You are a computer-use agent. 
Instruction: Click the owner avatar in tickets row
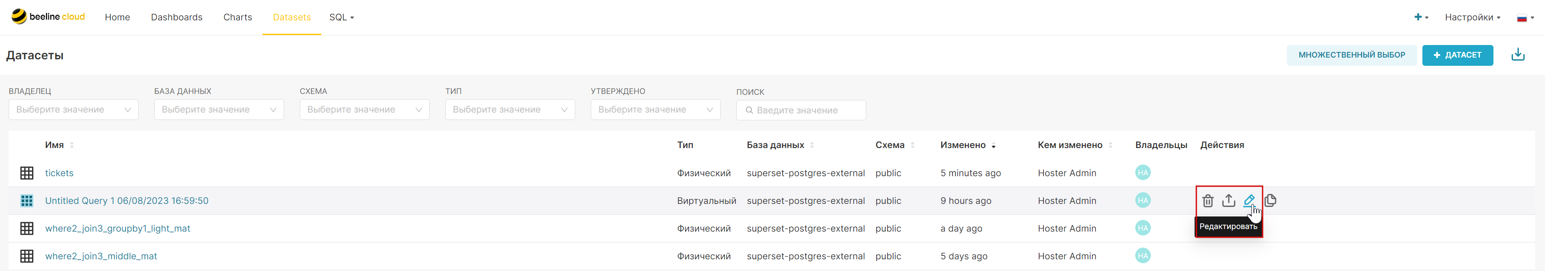tap(1143, 173)
